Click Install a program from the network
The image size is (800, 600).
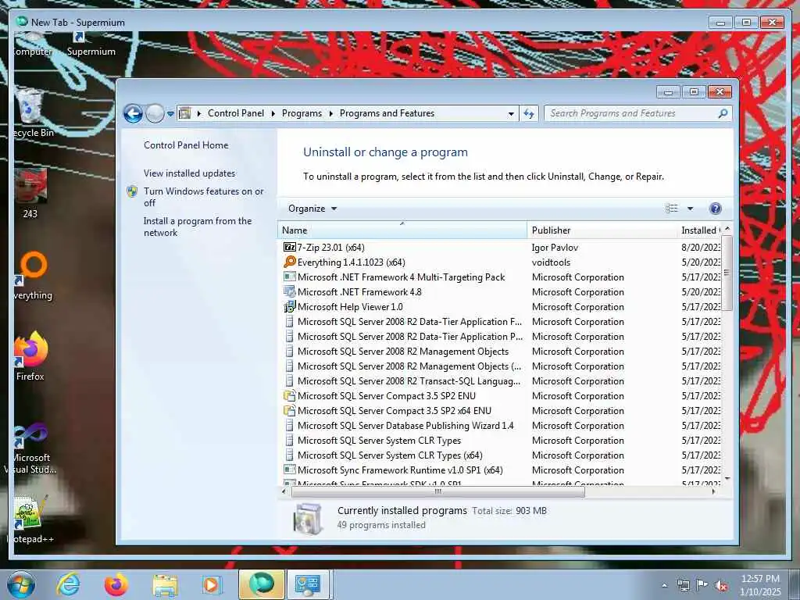coord(198,227)
